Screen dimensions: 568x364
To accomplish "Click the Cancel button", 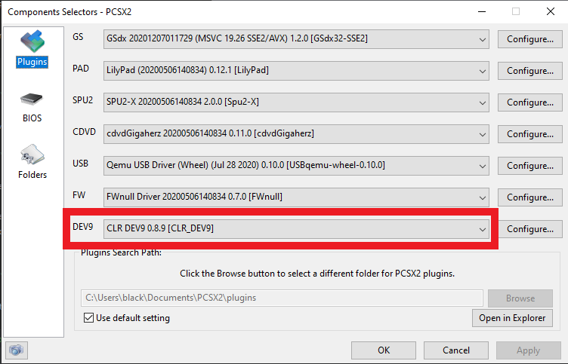I will click(x=456, y=350).
